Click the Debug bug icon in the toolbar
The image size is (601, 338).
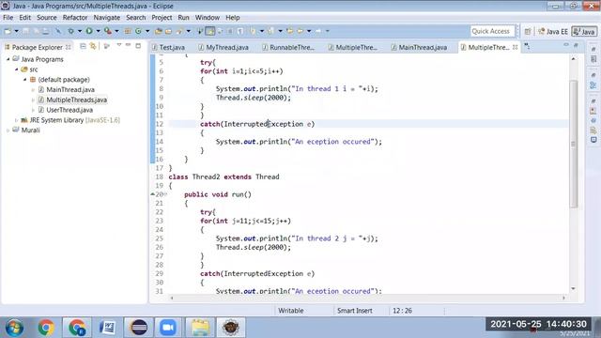click(x=70, y=31)
